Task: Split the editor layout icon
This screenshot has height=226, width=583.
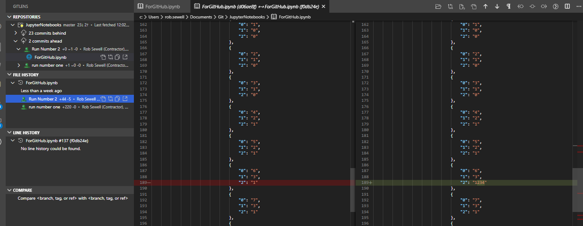Action: pyautogui.click(x=567, y=7)
